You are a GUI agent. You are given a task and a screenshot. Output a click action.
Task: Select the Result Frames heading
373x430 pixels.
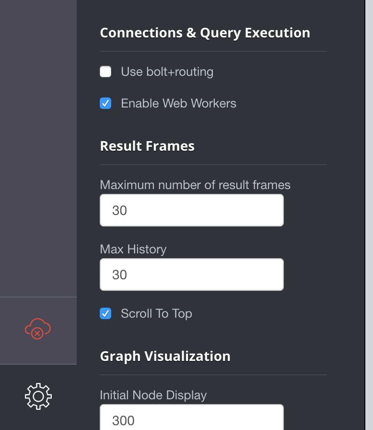[x=147, y=146]
